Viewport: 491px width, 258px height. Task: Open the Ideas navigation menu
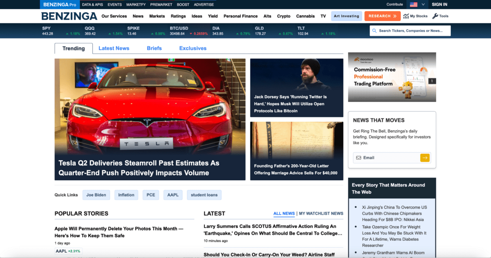tap(197, 16)
